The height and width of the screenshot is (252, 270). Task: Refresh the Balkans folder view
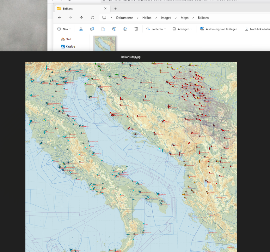pyautogui.click(x=92, y=18)
